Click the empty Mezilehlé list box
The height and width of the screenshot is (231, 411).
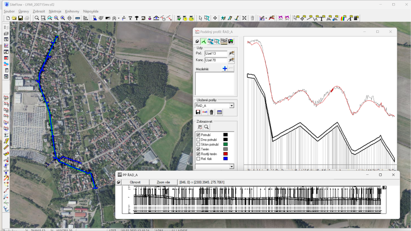215,84
